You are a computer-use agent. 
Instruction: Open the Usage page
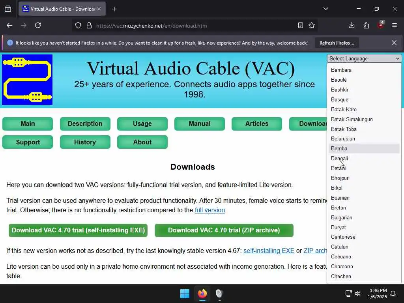(142, 123)
